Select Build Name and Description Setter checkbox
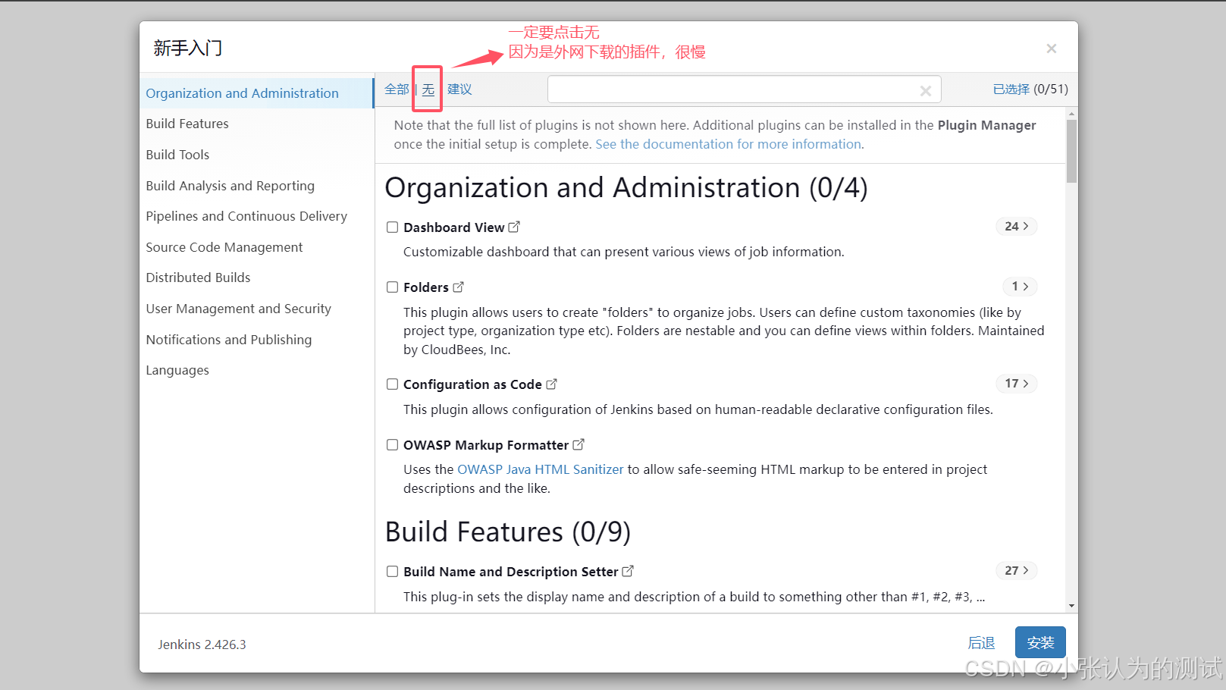The image size is (1226, 690). [x=392, y=571]
